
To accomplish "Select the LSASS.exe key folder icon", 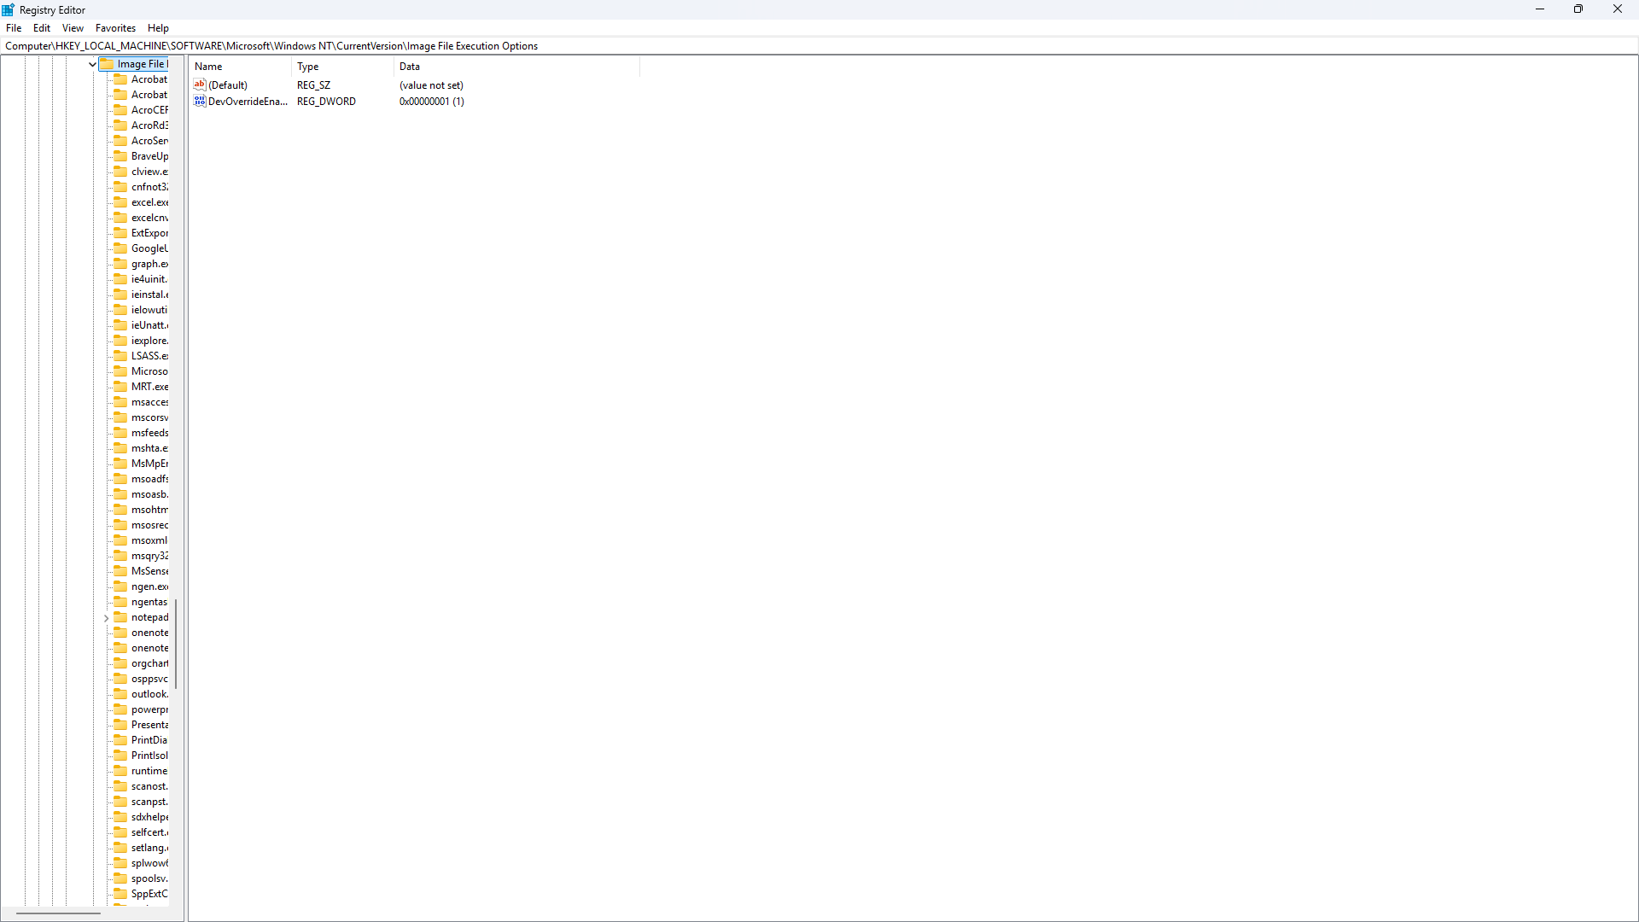I will (120, 356).
